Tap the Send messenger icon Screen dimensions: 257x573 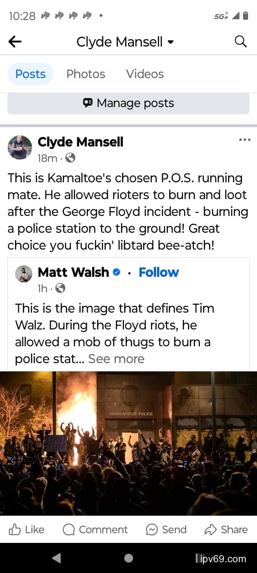152,529
